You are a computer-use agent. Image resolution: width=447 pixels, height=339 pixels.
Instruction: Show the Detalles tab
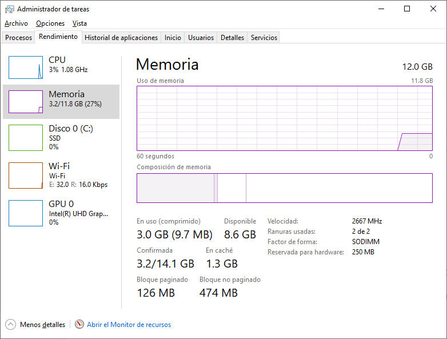(x=233, y=38)
